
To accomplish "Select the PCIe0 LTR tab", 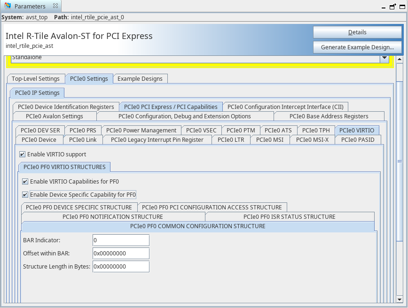I will point(231,139).
